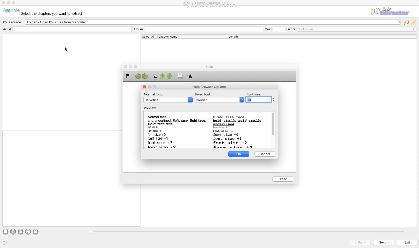This screenshot has height=248, width=419.
Task: Open the Fixed font Courier dropdown
Action: (x=242, y=100)
